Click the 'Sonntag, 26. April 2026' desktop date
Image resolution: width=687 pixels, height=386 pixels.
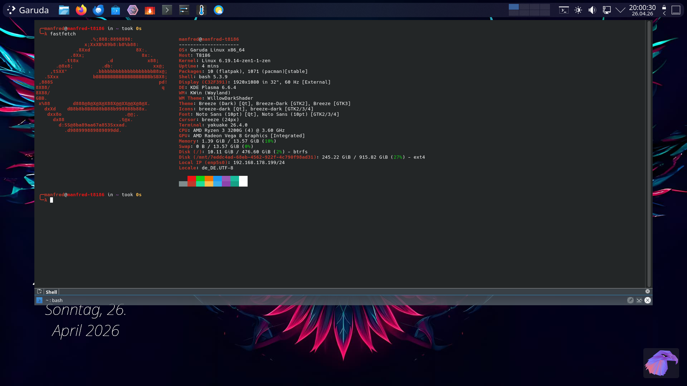[x=86, y=320]
